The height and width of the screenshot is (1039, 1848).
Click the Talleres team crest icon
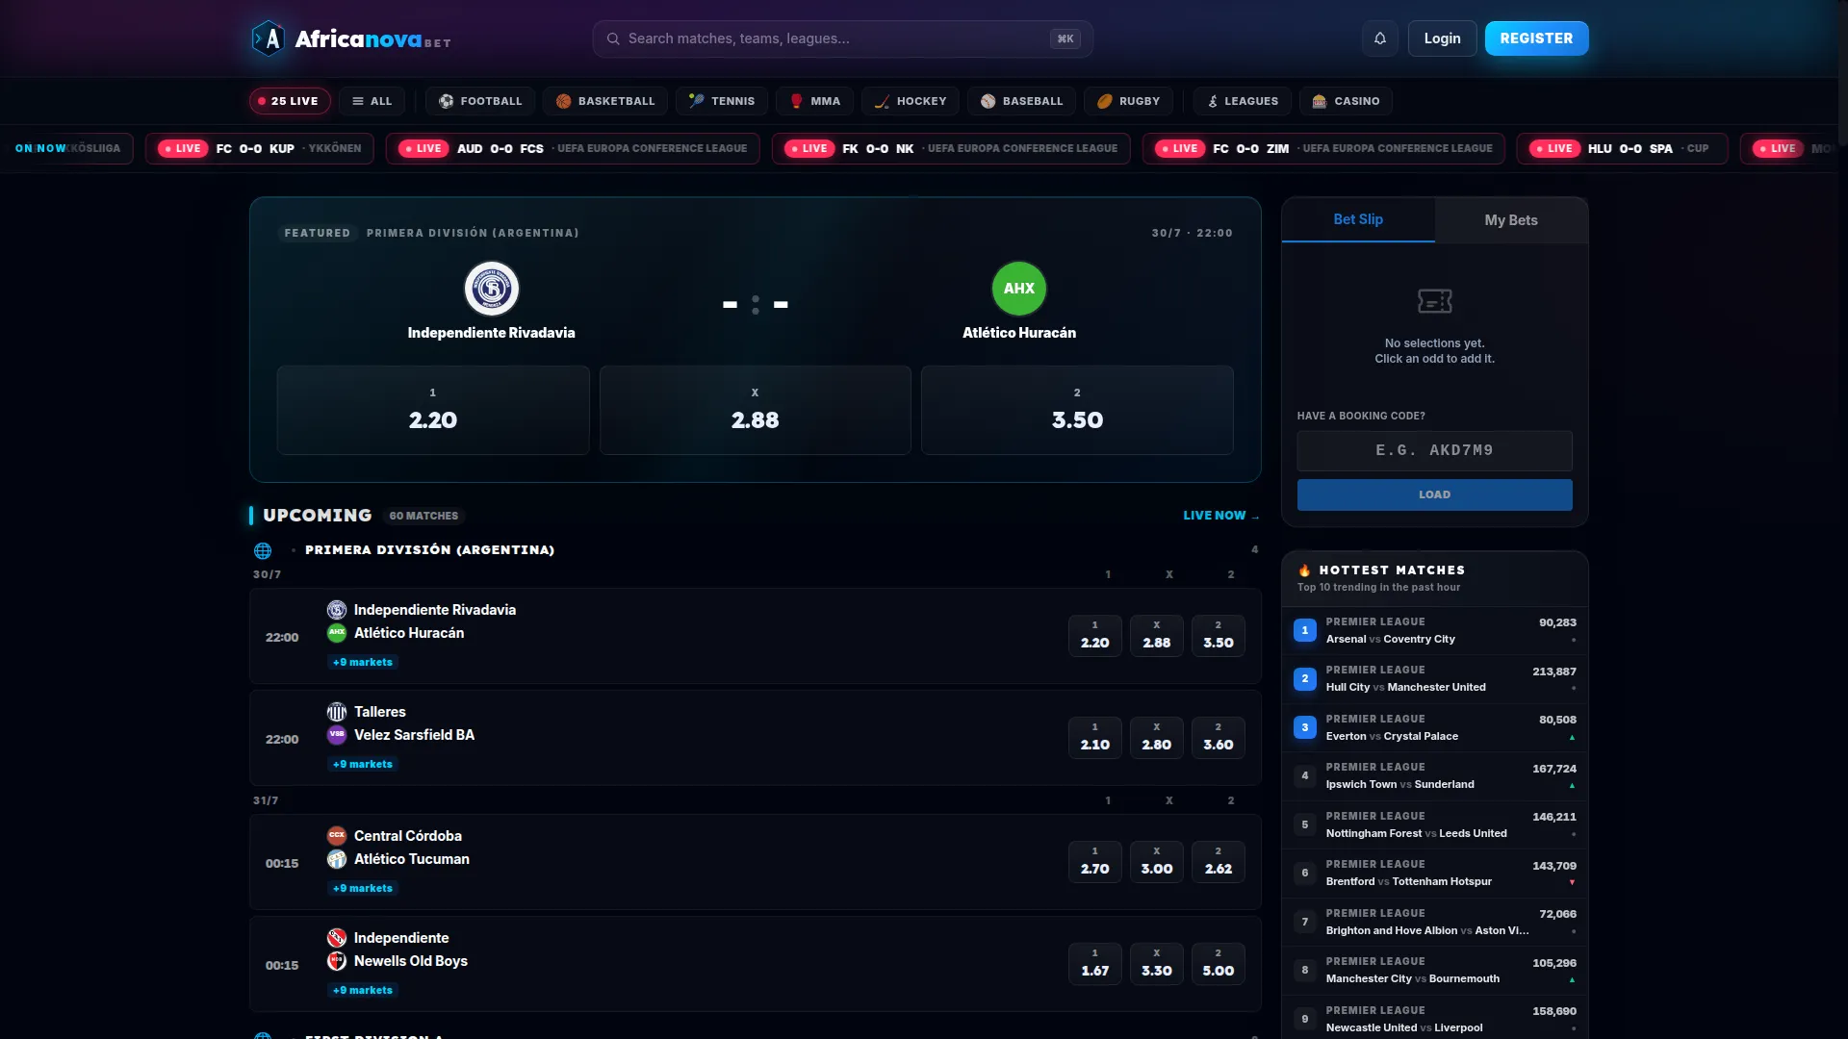coord(337,712)
